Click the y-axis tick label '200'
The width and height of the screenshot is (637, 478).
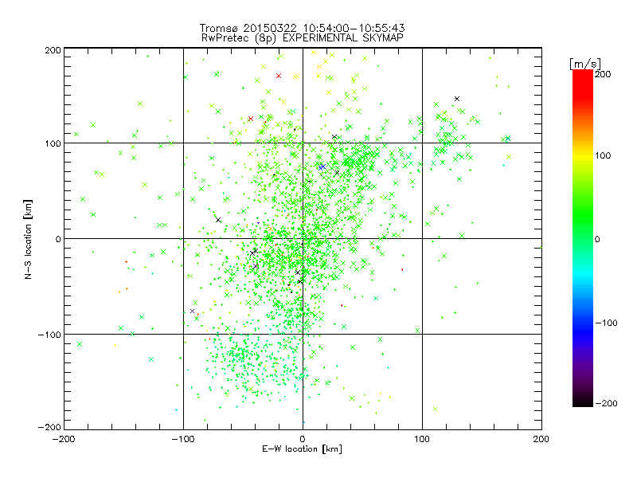coord(53,50)
